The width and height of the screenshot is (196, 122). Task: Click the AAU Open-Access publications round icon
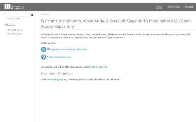point(44,49)
